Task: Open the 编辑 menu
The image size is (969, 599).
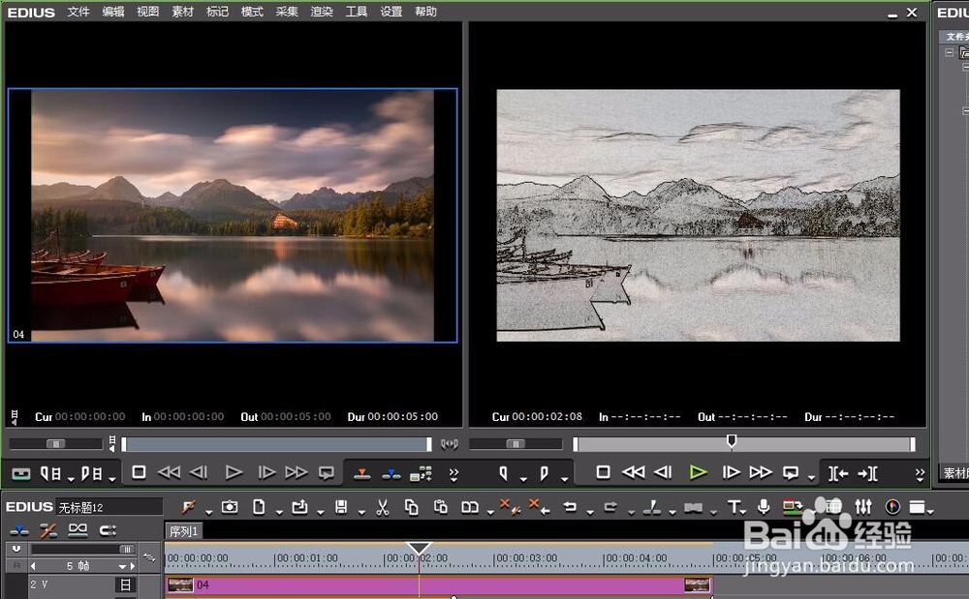Action: click(113, 12)
